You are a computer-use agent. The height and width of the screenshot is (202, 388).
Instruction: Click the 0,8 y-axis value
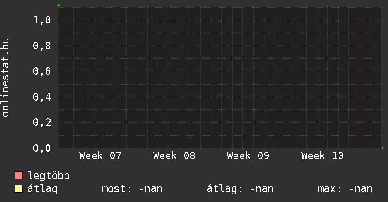[x=42, y=46]
